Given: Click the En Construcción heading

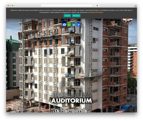Looking at the screenshot, I should [71, 110].
